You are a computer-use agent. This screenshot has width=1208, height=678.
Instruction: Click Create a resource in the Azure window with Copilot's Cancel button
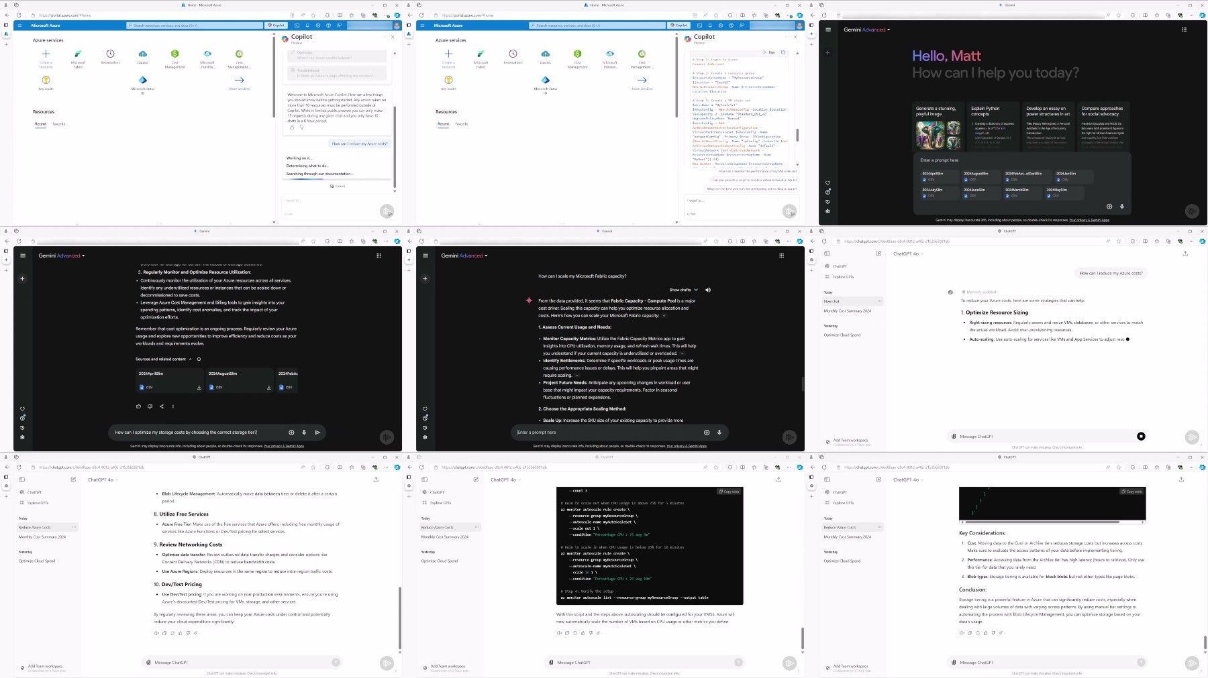[x=46, y=58]
